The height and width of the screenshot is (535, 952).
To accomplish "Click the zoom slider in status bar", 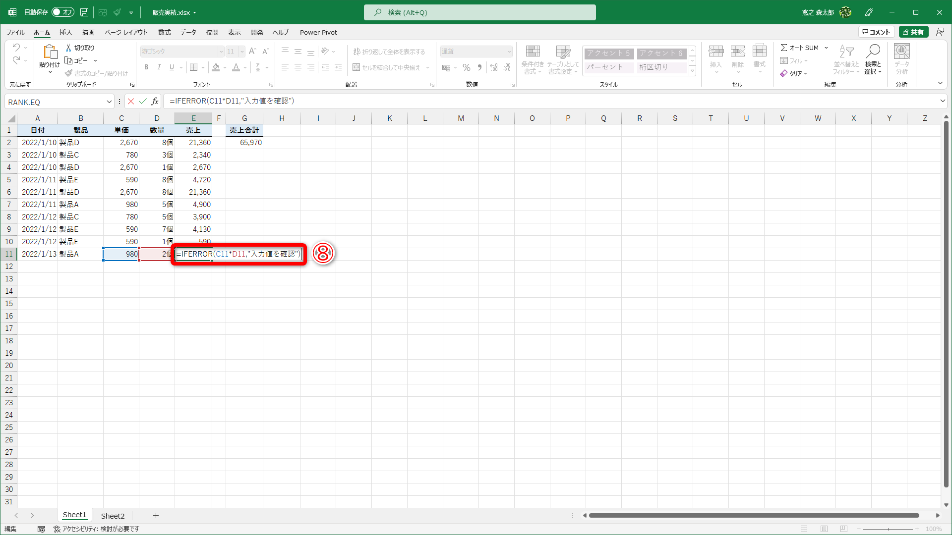I will point(888,529).
